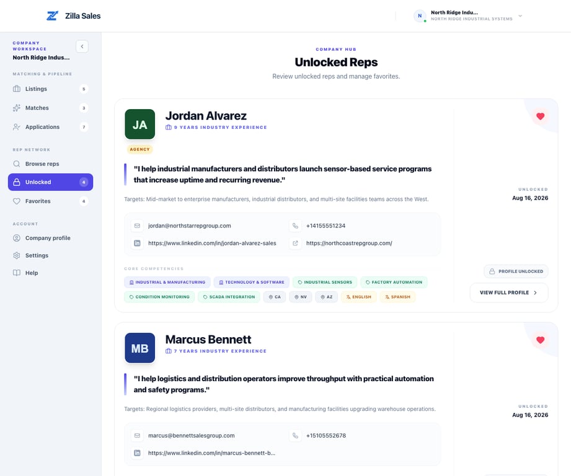Click the Spanish language tag

click(397, 297)
